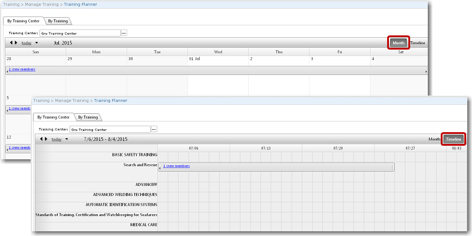Click next arrow in Jul 2015 month calendar
472x236 pixels.
(x=15, y=43)
